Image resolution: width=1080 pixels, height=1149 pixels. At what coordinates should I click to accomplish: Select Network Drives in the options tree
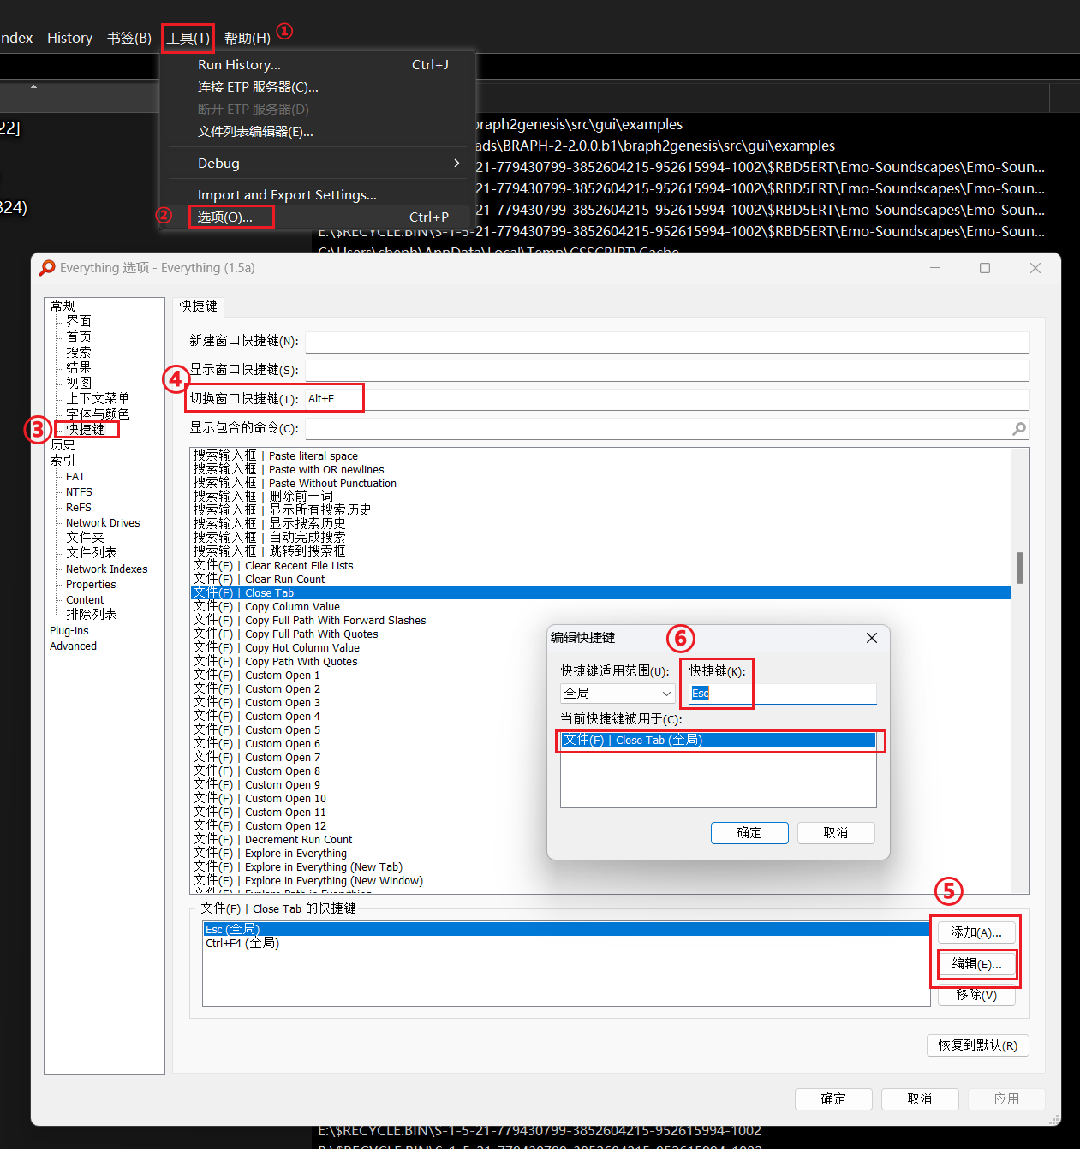tap(103, 523)
